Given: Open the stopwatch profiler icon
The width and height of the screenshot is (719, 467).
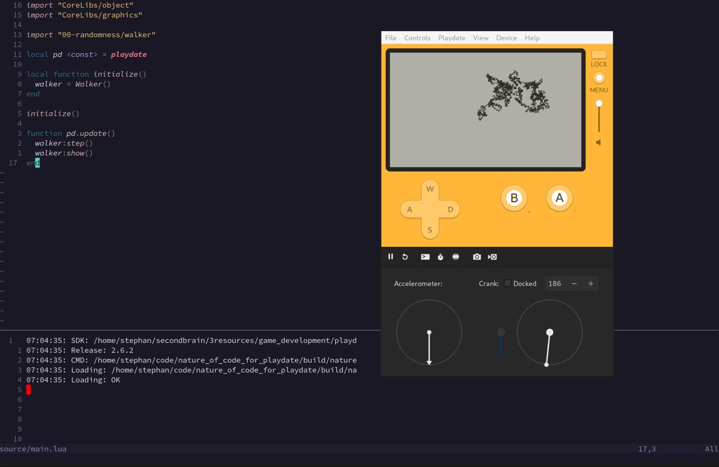Looking at the screenshot, I should point(440,257).
